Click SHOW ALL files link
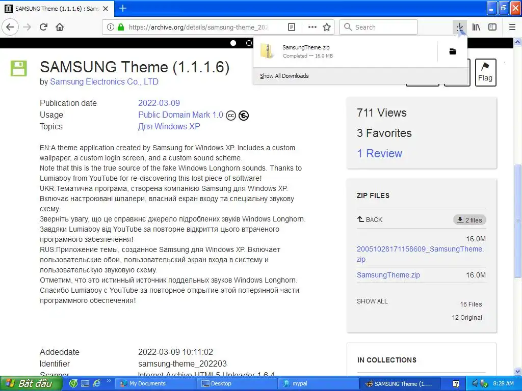The width and height of the screenshot is (522, 391). (372, 301)
